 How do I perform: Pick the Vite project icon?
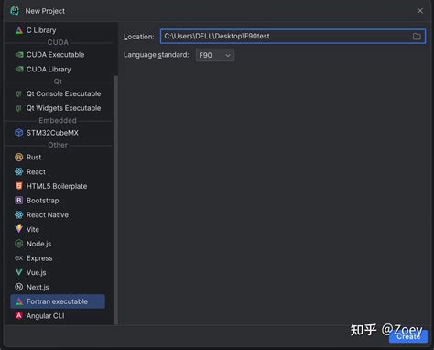(19, 229)
